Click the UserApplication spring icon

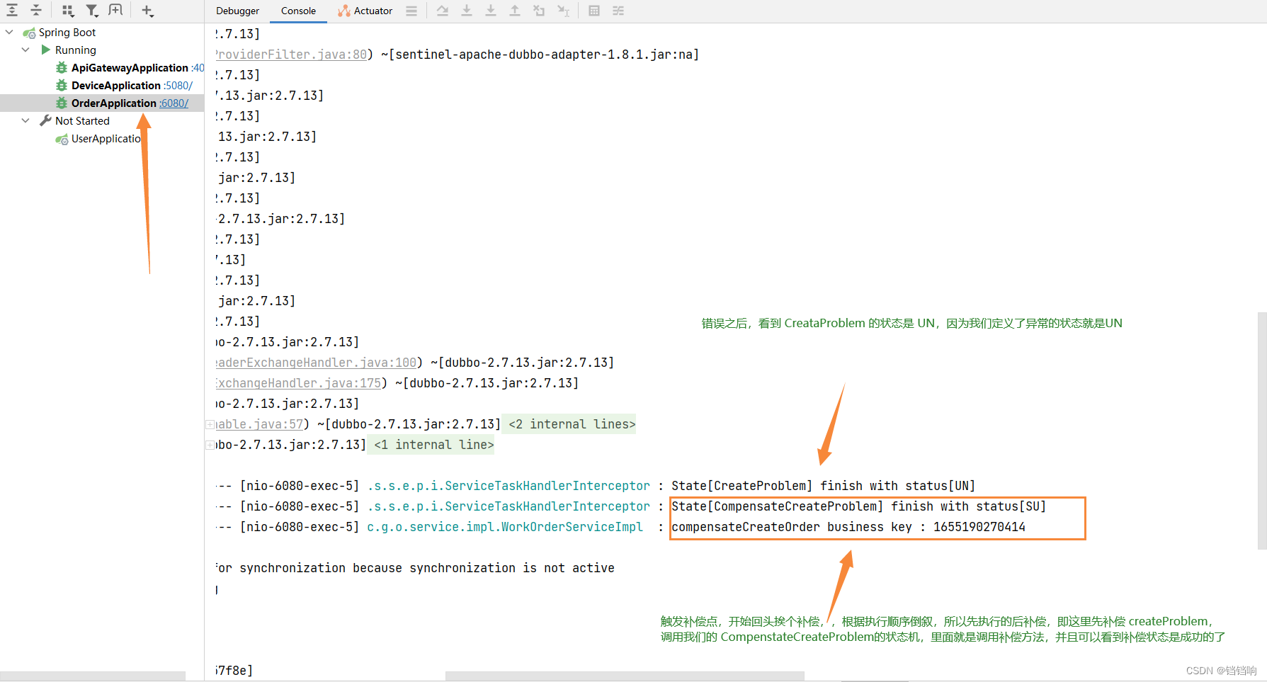pos(62,139)
